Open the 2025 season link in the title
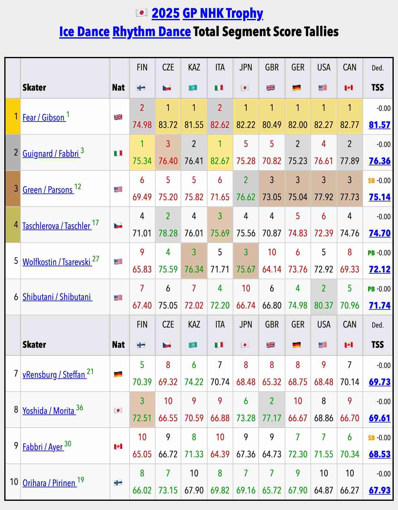The image size is (398, 510). [166, 13]
